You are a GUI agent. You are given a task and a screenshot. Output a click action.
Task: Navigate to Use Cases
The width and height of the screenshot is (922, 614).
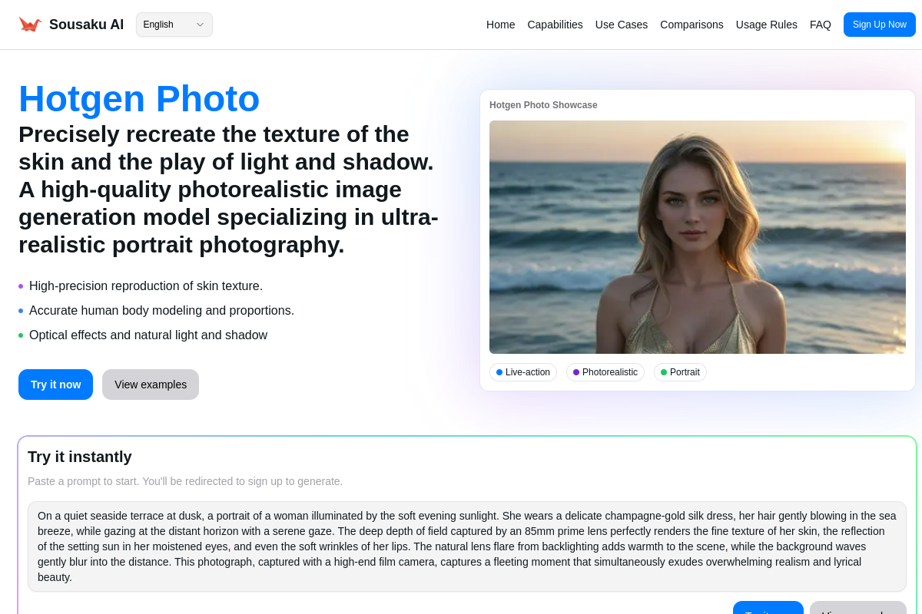pyautogui.click(x=621, y=25)
